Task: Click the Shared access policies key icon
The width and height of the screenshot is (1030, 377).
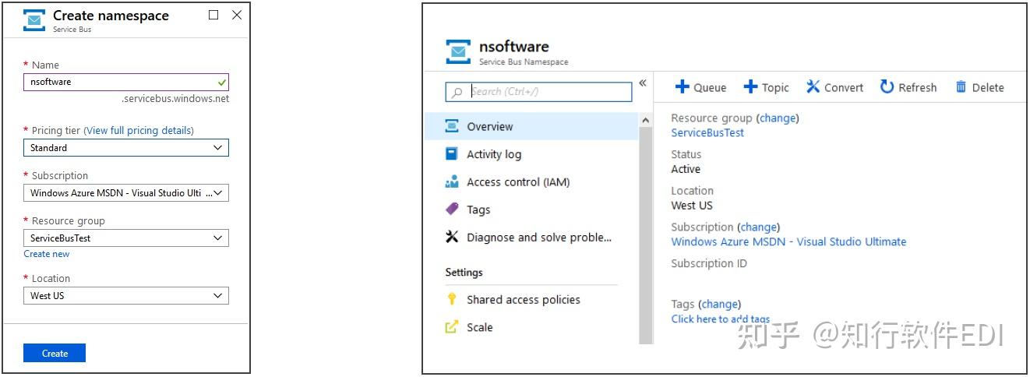Action: click(x=452, y=300)
